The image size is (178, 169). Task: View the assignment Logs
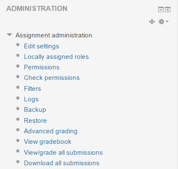coord(31,99)
